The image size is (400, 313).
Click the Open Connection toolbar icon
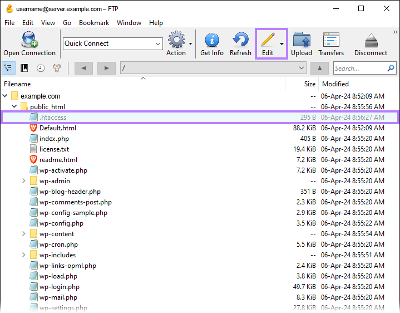29,40
